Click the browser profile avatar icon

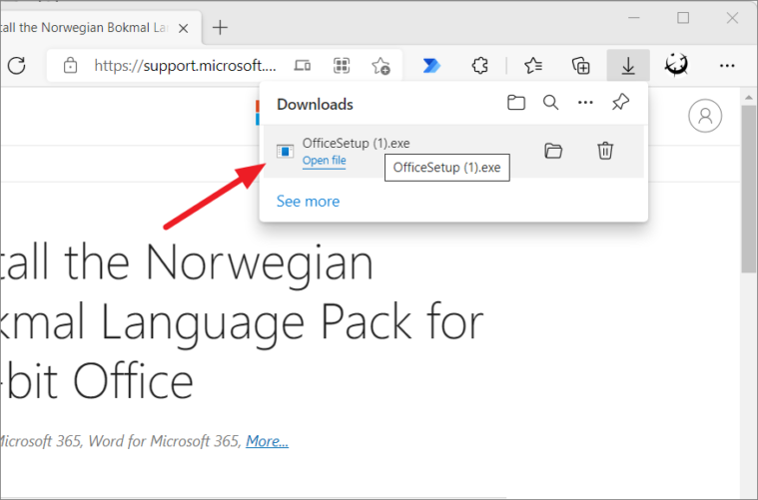coord(676,65)
